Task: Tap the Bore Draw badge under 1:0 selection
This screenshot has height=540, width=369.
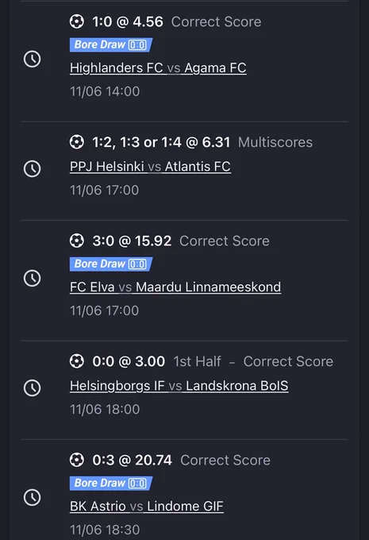Action: pos(111,44)
